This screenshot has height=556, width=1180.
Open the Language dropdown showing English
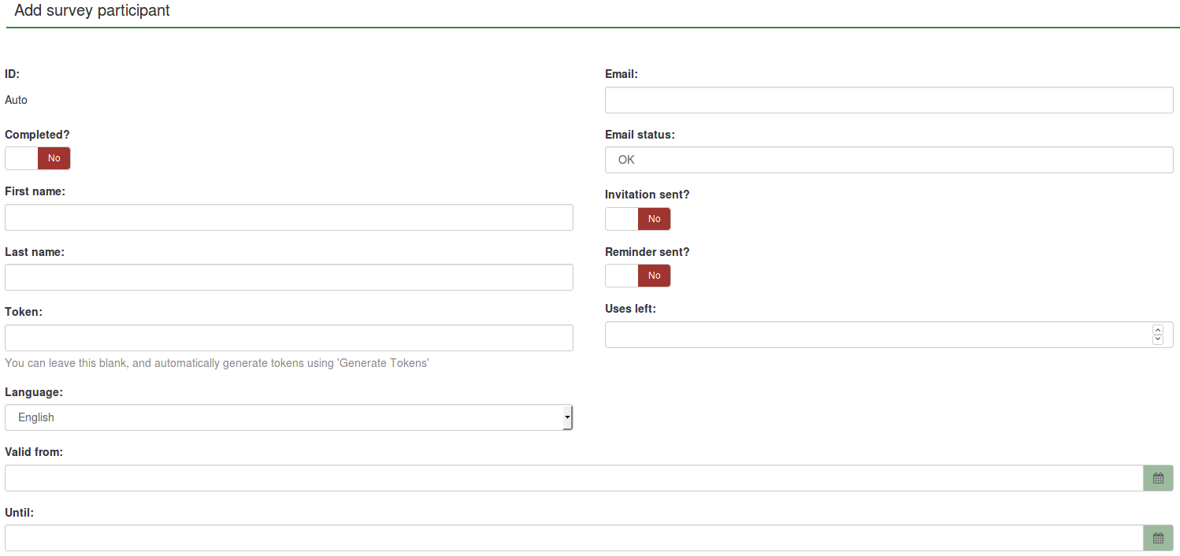click(x=284, y=417)
